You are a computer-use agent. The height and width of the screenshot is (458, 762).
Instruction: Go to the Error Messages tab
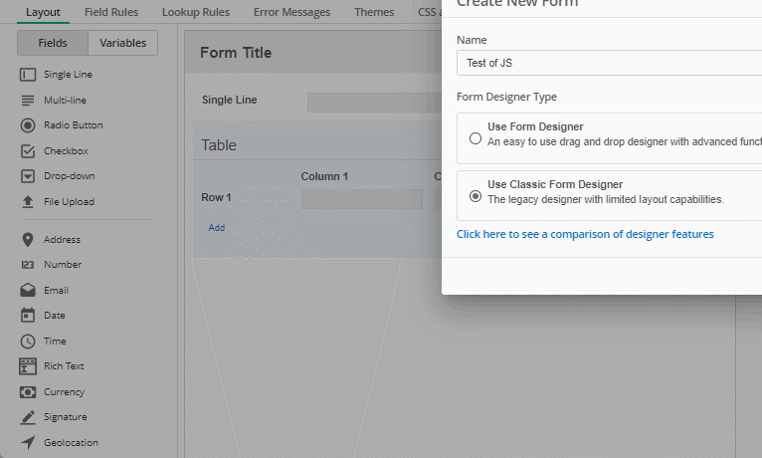tap(292, 12)
